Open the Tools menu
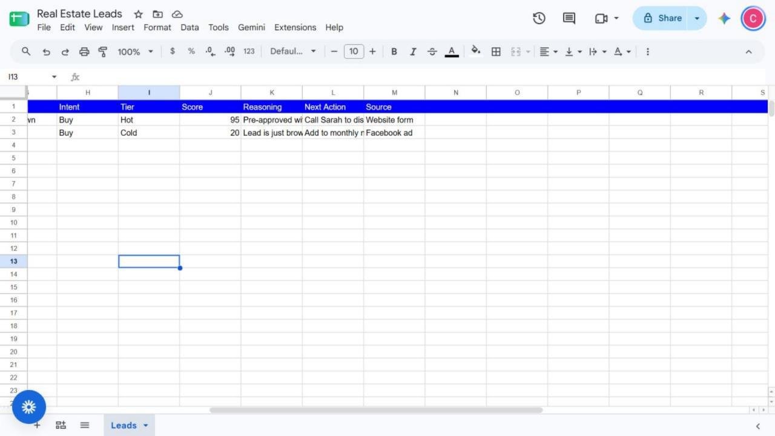The image size is (775, 436). [x=219, y=27]
